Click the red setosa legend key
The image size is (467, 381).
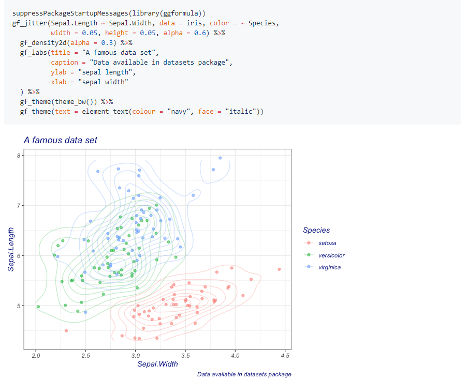click(x=309, y=243)
